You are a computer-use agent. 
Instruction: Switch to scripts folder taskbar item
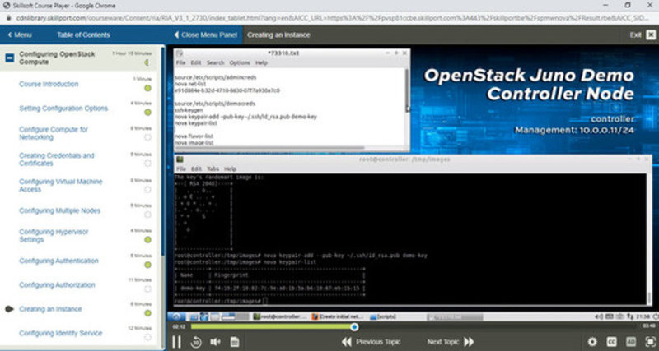[x=382, y=316]
